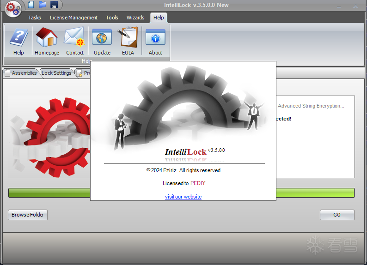The height and width of the screenshot is (265, 367).
Task: Open the partially hidden Pro... tab with lock icon
Action: click(83, 73)
